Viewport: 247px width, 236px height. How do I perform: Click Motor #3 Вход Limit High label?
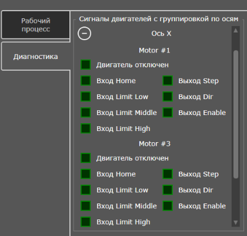[x=123, y=222]
